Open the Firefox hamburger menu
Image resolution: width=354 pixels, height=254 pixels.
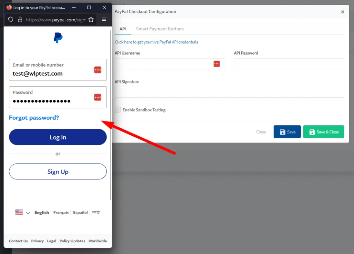104,19
